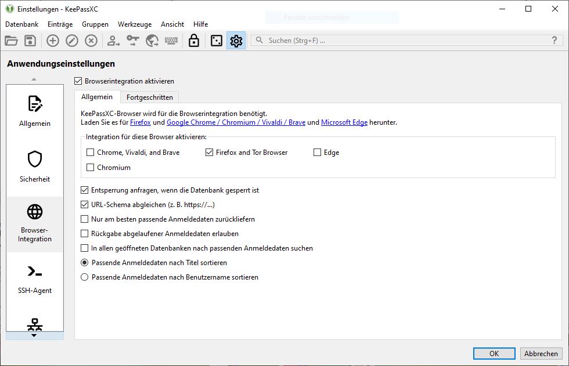
Task: Minimize the KeePassXC window
Action: click(x=502, y=9)
